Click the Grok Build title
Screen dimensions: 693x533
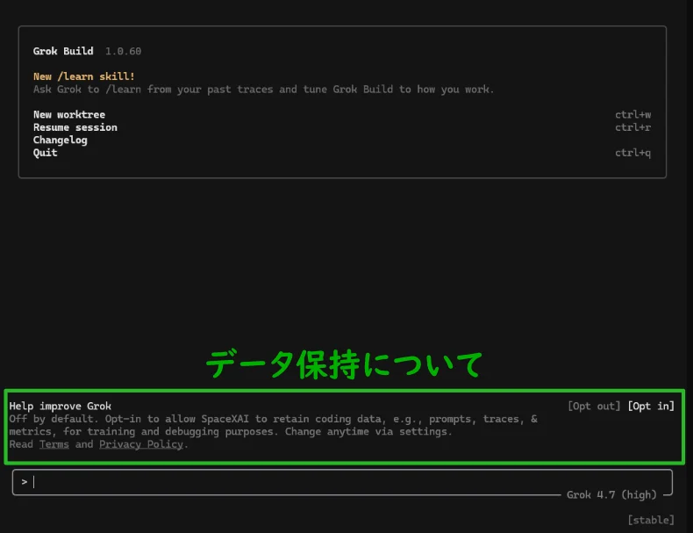click(63, 51)
